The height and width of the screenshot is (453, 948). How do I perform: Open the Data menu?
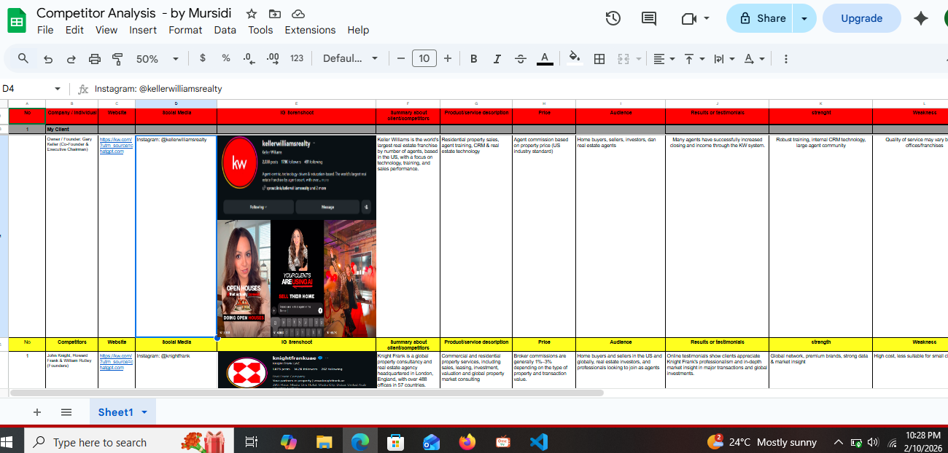[x=225, y=30]
